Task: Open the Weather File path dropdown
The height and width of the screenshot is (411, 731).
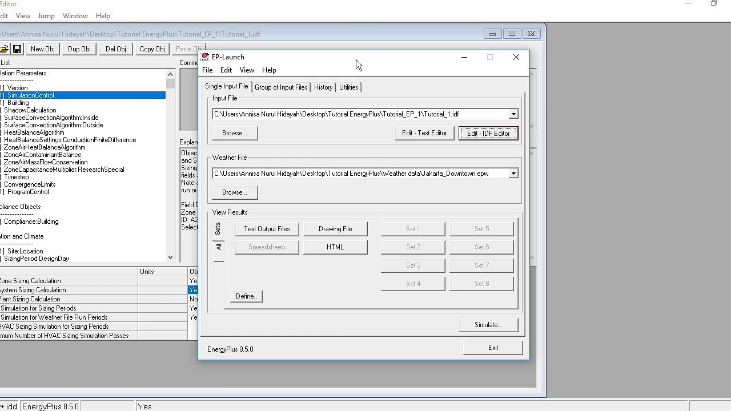Action: [x=513, y=174]
